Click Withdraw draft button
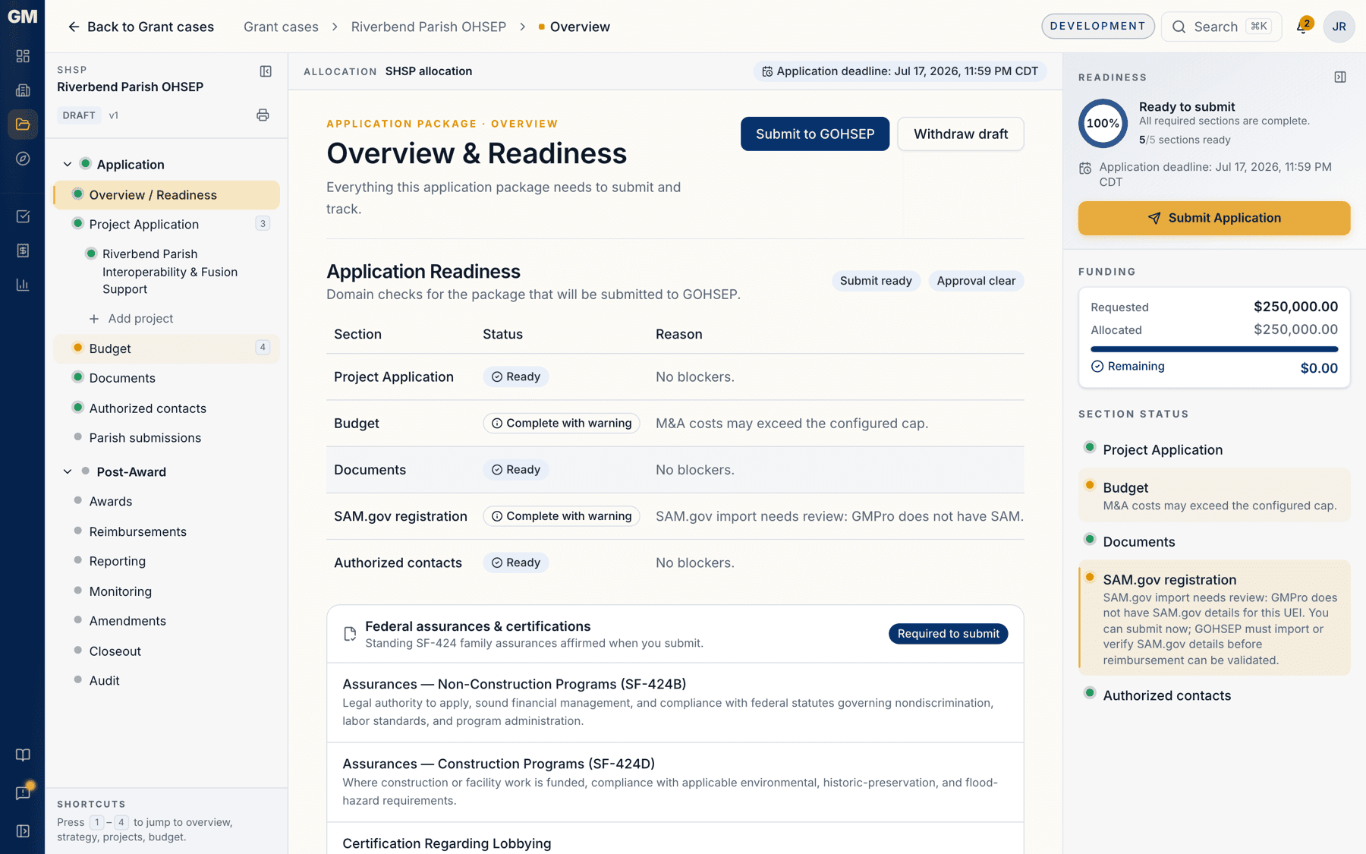This screenshot has width=1366, height=854. [961, 134]
